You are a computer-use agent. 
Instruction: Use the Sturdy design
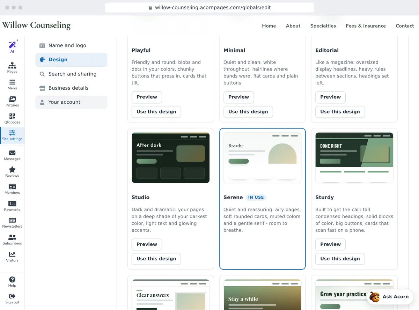[340, 259]
